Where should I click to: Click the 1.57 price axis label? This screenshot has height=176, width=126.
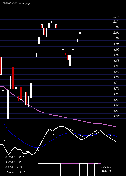[x=116, y=116]
